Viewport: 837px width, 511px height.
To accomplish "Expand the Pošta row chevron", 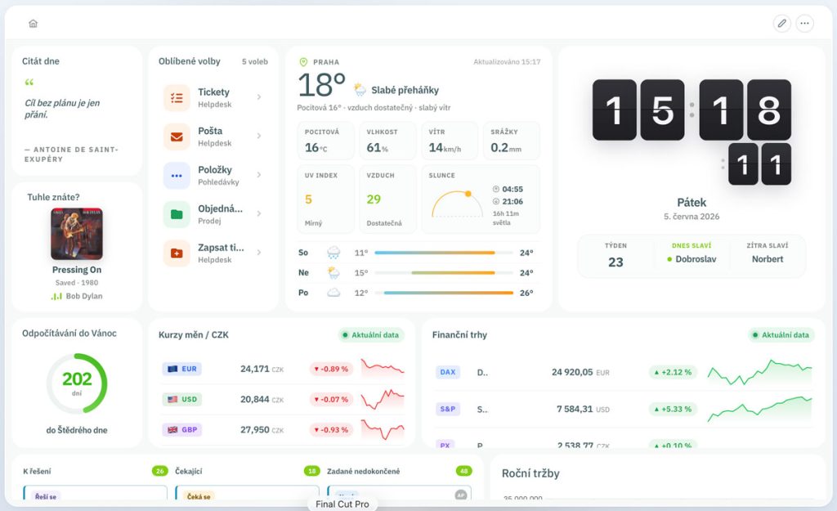I will click(x=259, y=136).
